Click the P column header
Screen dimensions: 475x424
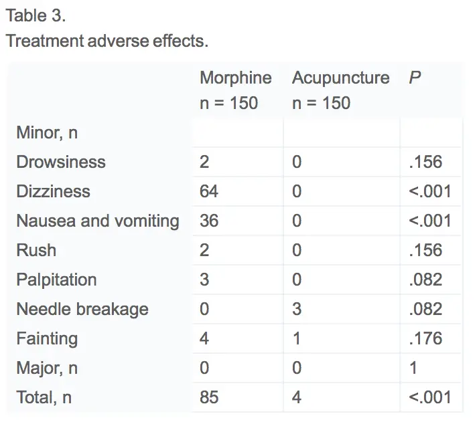[414, 78]
